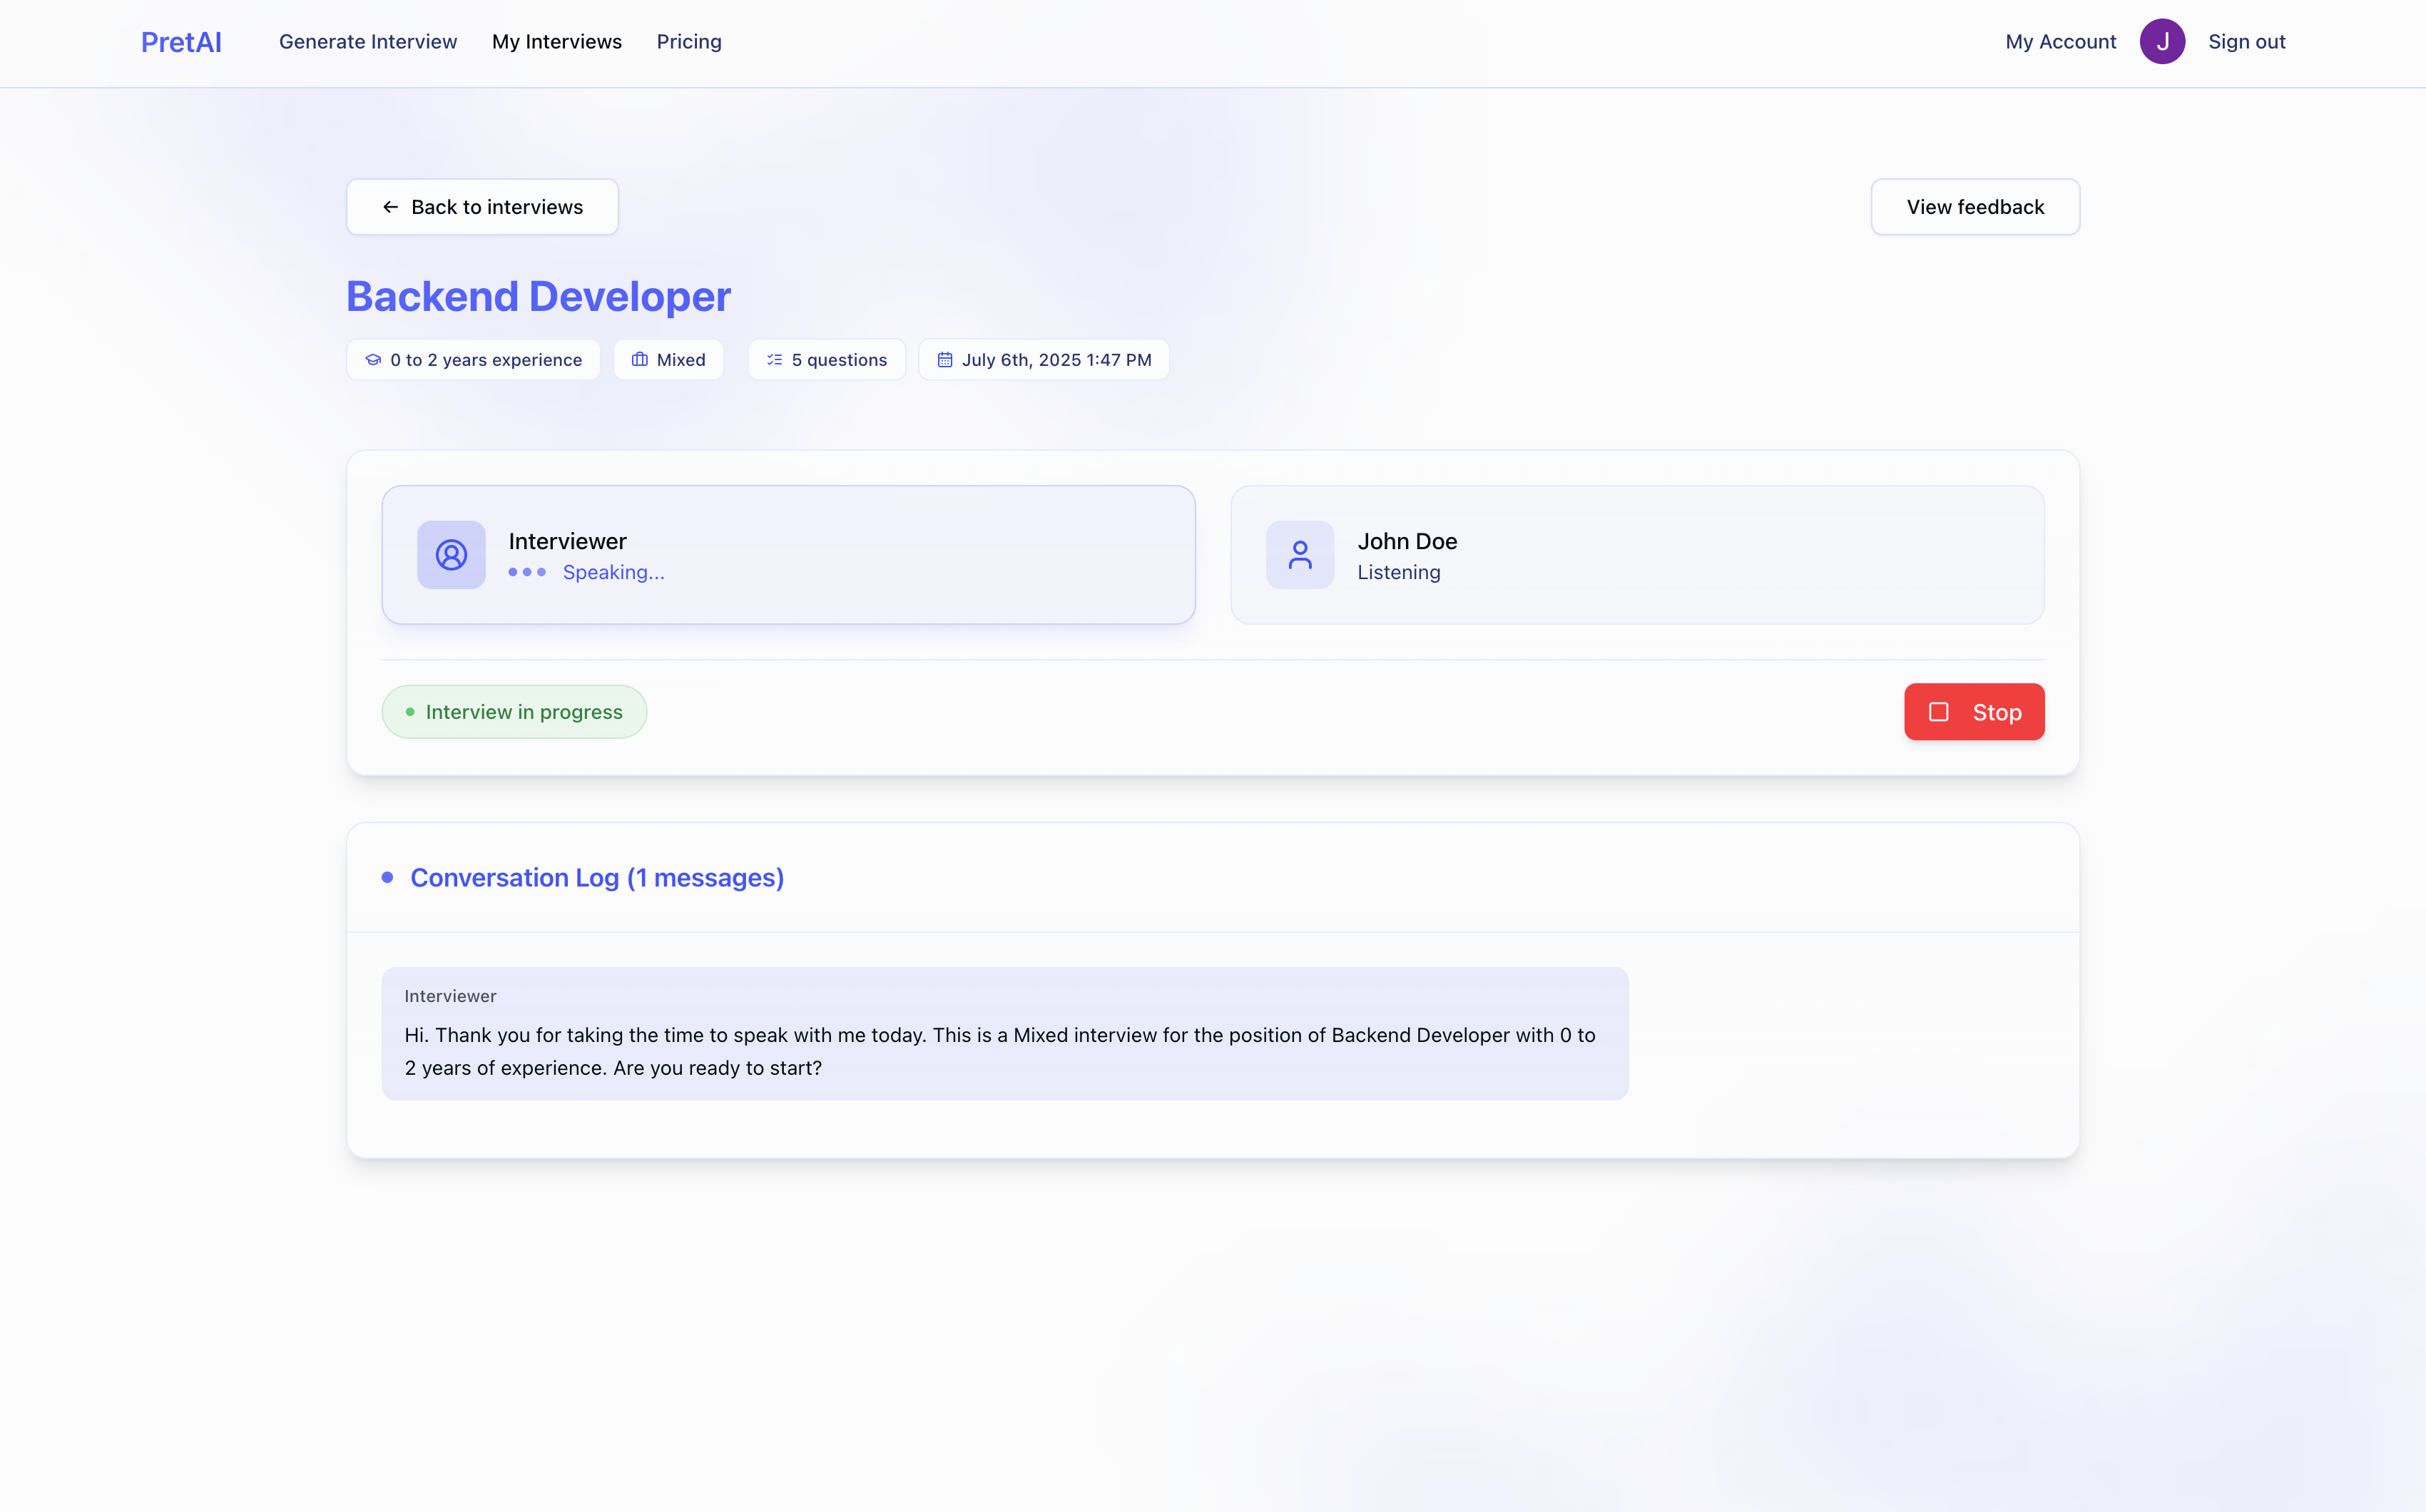Viewport: 2426px width, 1512px height.
Task: Click the 'Speaking...' status text
Action: click(x=613, y=572)
